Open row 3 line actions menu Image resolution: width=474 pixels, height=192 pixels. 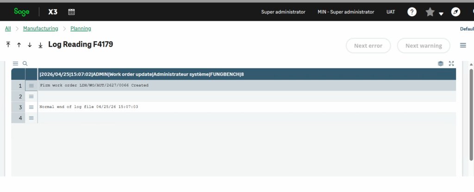pos(31,107)
